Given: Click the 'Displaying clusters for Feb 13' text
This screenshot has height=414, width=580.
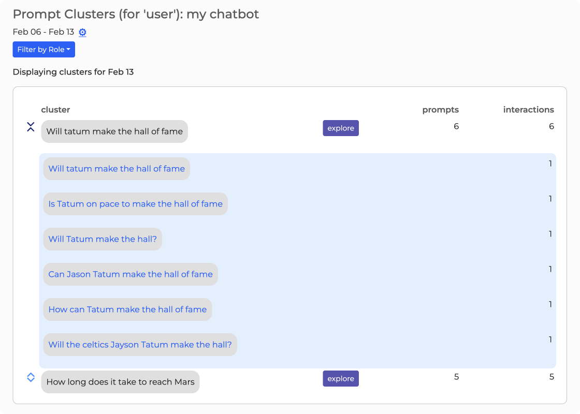Looking at the screenshot, I should pyautogui.click(x=73, y=72).
